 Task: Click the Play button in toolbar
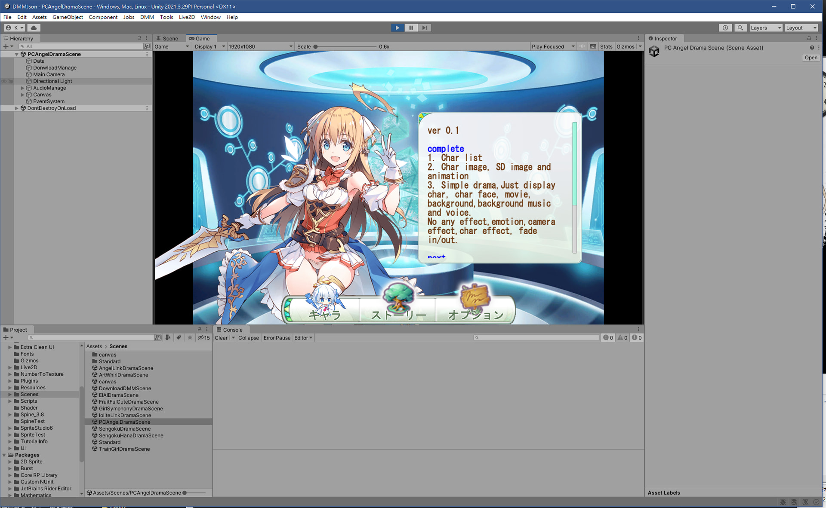(397, 28)
